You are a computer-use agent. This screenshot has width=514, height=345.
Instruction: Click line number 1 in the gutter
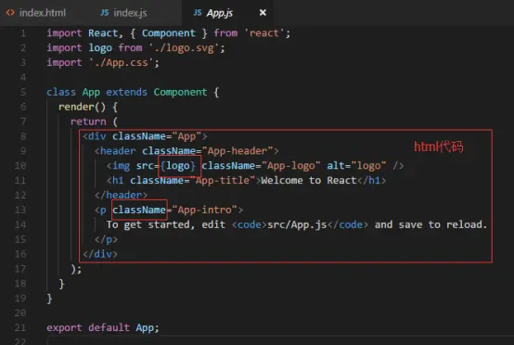click(23, 33)
